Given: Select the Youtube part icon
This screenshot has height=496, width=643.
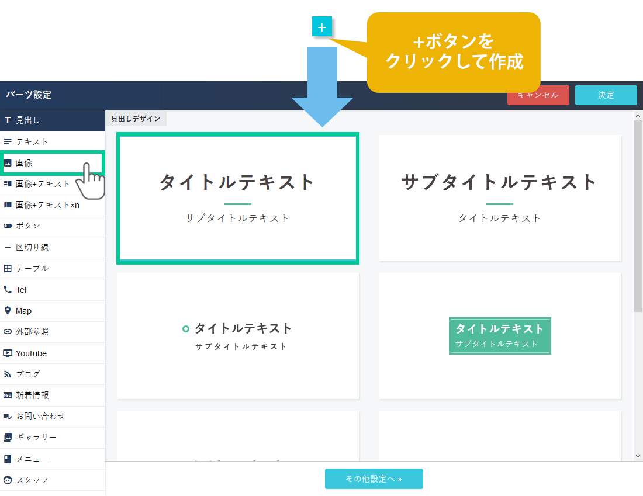Looking at the screenshot, I should point(8,353).
